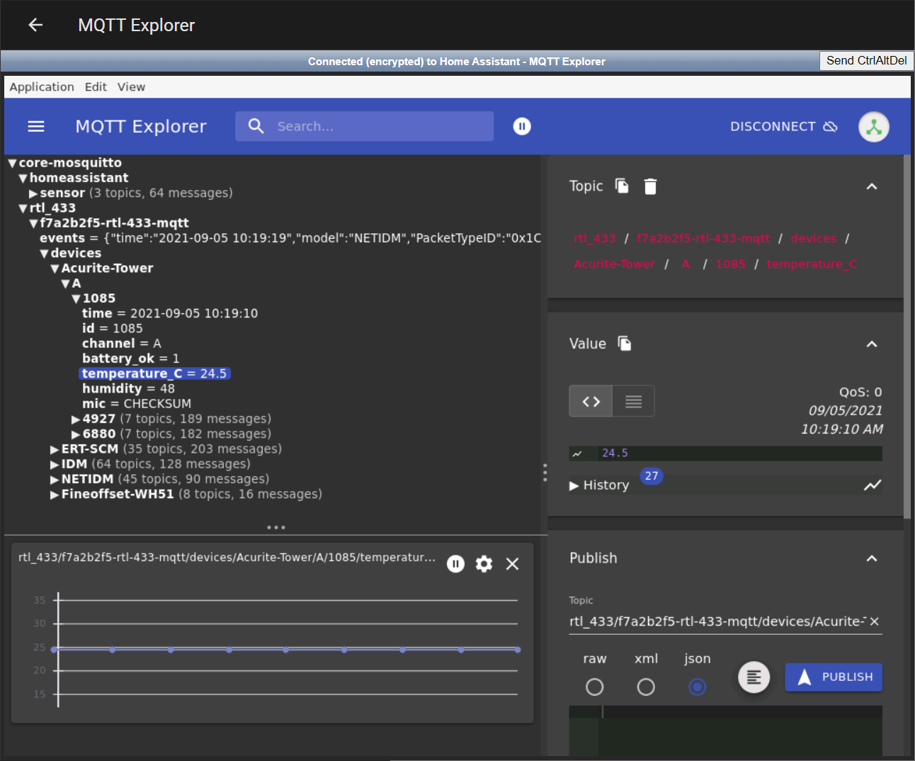
Task: Click the cloud-off disconnect icon
Action: (831, 126)
